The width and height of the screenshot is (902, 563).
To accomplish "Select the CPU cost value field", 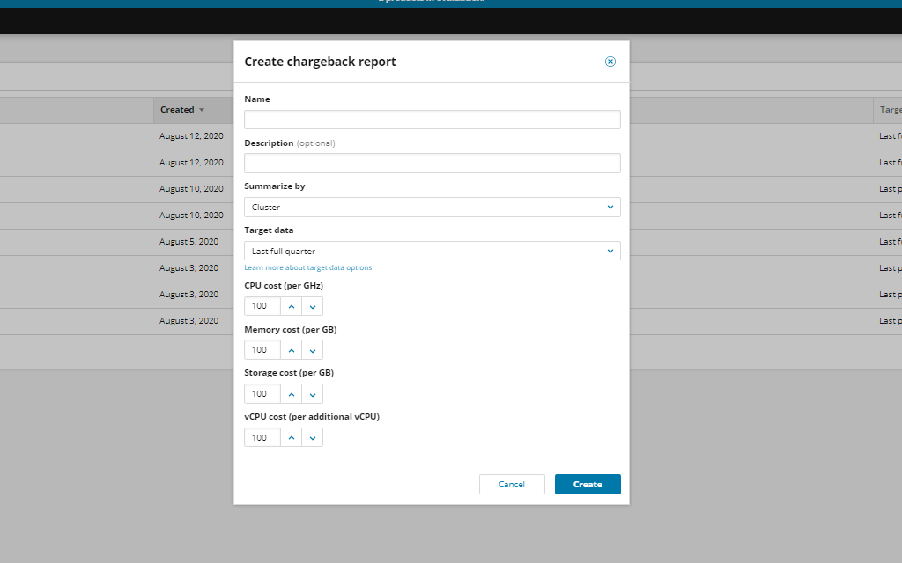I will (x=262, y=306).
